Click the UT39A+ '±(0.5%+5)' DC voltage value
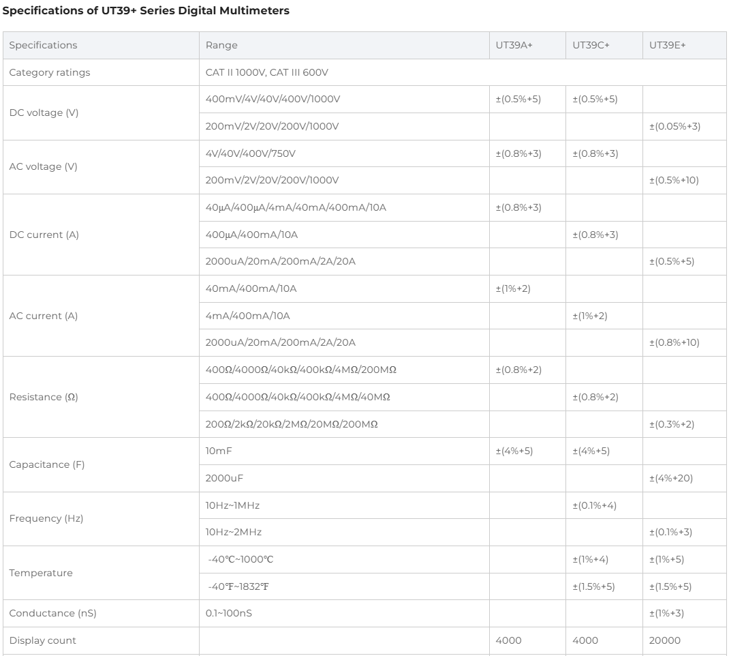The height and width of the screenshot is (656, 729). tap(518, 99)
